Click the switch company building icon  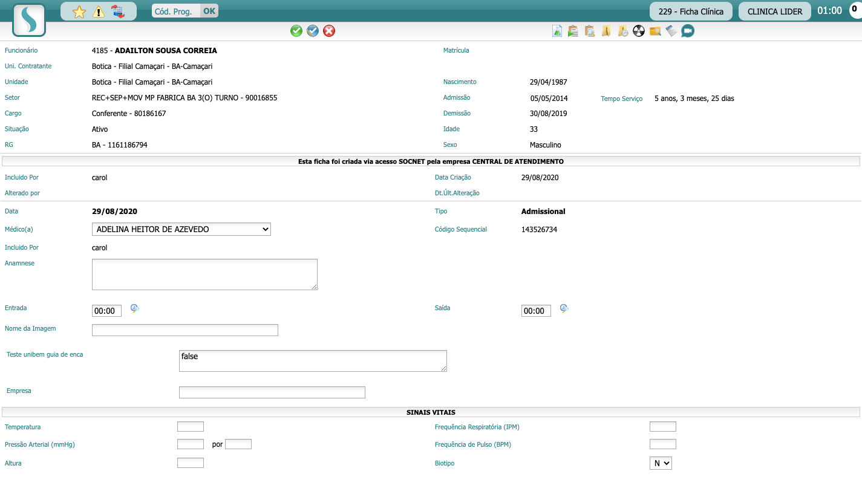[118, 11]
